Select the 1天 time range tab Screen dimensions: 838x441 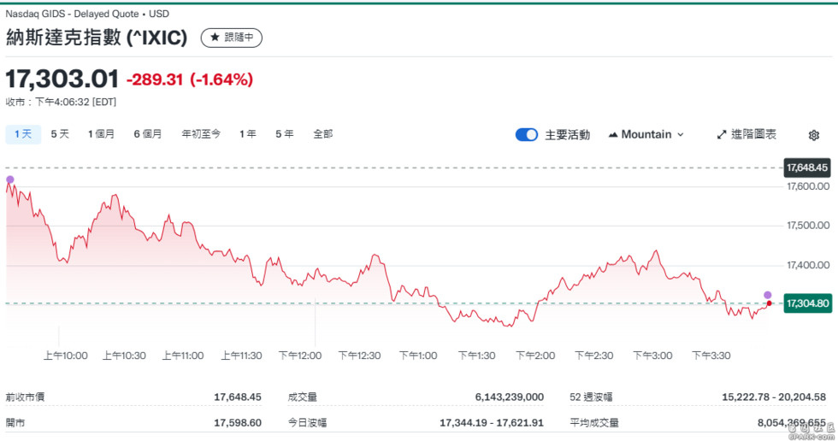(x=23, y=134)
